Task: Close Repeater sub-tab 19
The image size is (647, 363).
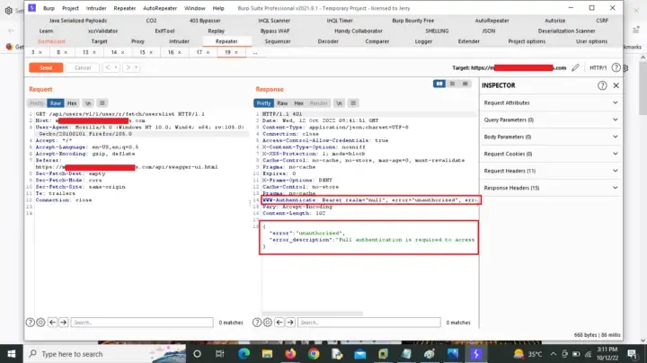Action: tap(236, 52)
